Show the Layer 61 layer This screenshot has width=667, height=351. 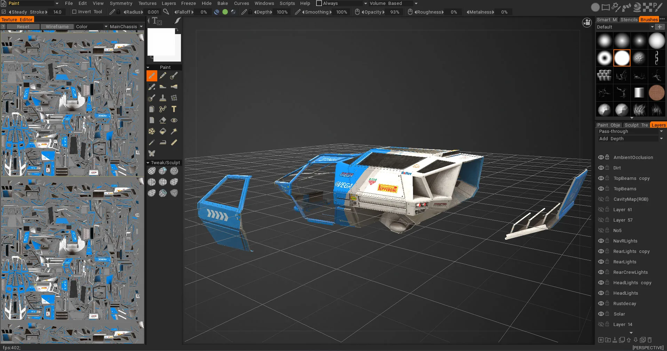pyautogui.click(x=601, y=209)
